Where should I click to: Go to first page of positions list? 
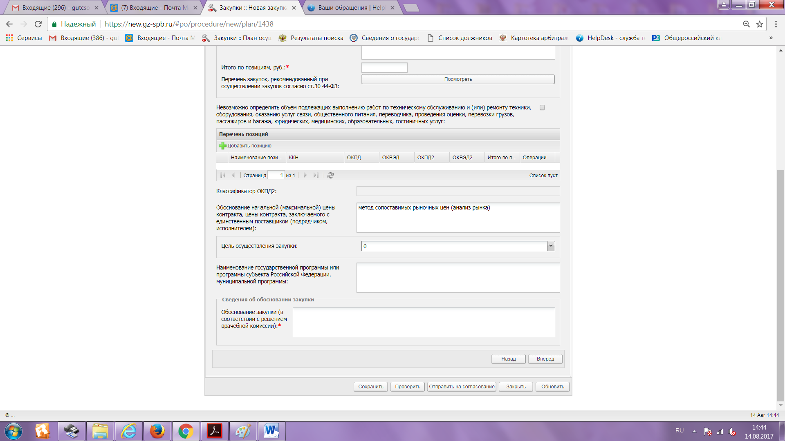pyautogui.click(x=223, y=175)
